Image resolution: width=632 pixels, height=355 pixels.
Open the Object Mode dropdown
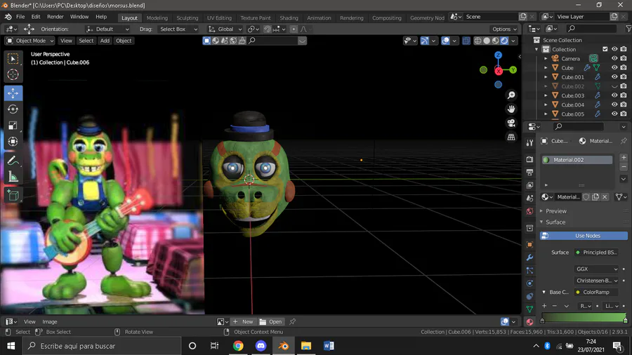pyautogui.click(x=30, y=41)
